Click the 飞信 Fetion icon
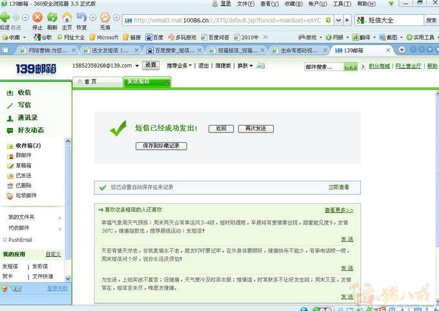439x311 pixels. pos(5,288)
